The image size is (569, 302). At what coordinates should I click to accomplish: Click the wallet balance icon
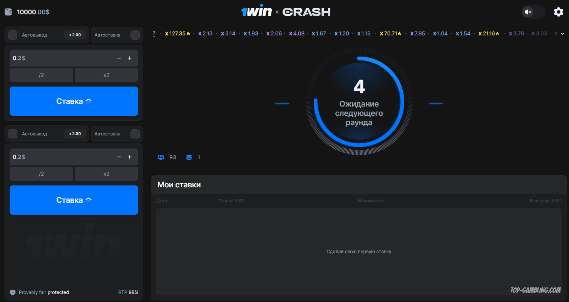(8, 12)
